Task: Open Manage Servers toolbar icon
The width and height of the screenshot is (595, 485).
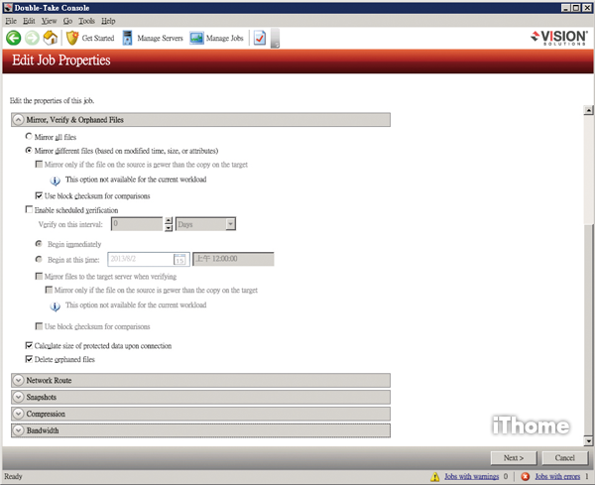Action: [129, 38]
